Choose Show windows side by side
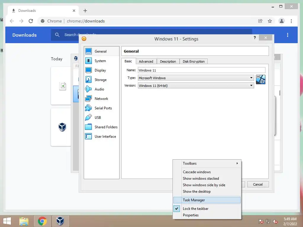303x227 pixels. pyautogui.click(x=207, y=185)
